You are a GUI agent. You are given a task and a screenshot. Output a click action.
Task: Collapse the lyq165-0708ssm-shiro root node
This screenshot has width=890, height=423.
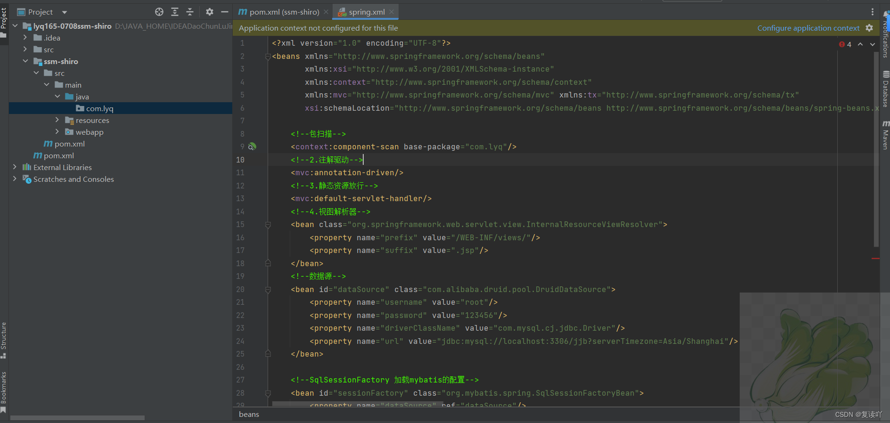pos(15,26)
